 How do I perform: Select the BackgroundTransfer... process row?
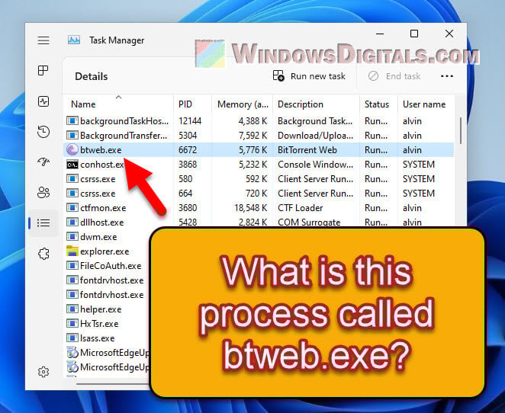[259, 136]
